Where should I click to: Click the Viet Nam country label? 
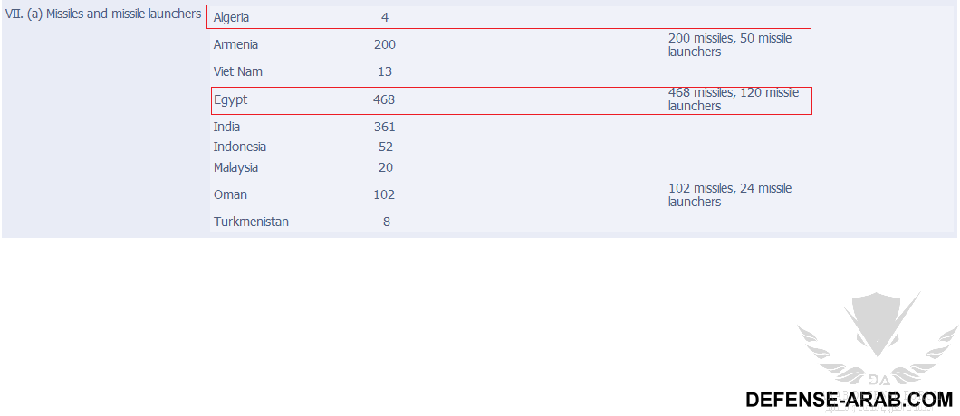238,71
